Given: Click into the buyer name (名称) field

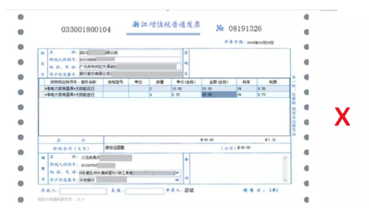Looking at the screenshot, I should (x=130, y=53).
